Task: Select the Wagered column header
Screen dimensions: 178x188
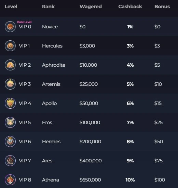Action: (x=91, y=7)
